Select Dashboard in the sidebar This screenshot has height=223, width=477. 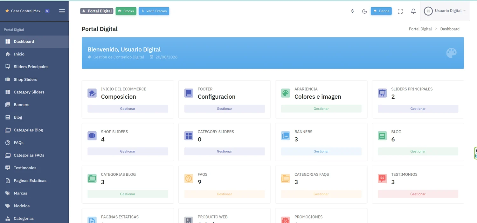34,42
